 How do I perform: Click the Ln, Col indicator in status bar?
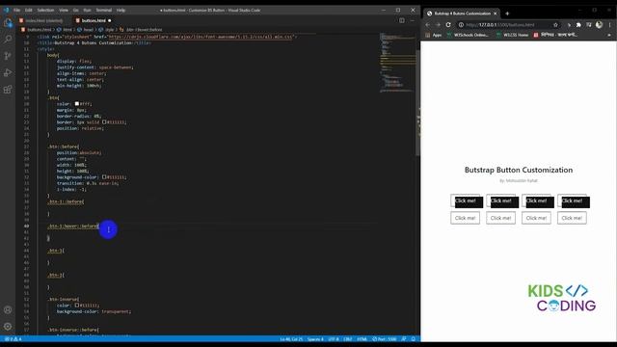point(291,339)
